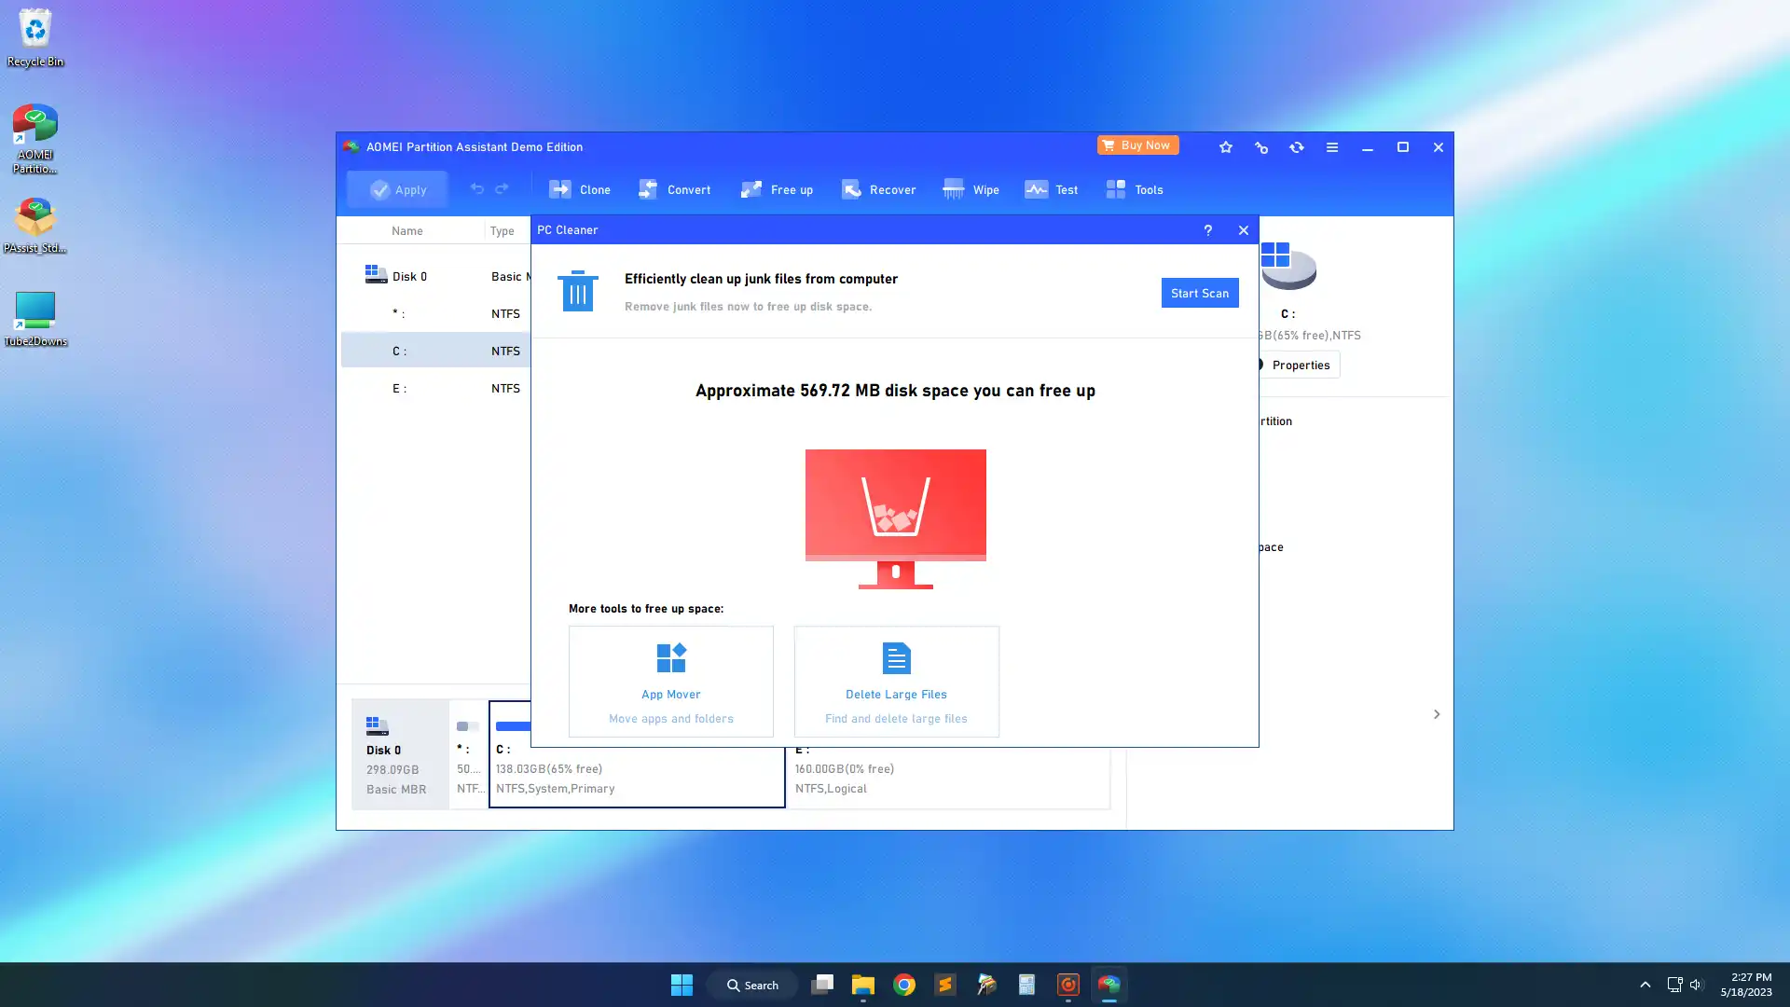
Task: Select the E : partition row
Action: coord(435,388)
